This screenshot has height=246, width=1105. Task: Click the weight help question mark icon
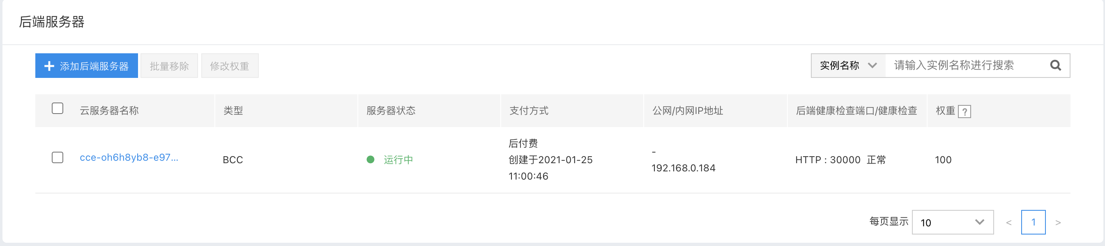(x=964, y=112)
